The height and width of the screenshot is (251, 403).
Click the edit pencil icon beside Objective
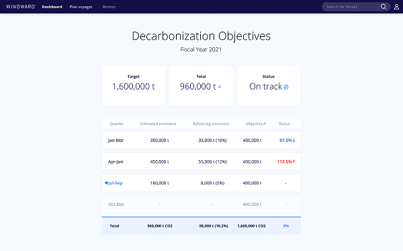tap(265, 124)
